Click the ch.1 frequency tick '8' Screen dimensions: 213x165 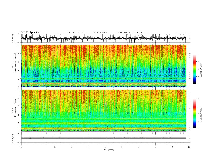[19, 53]
